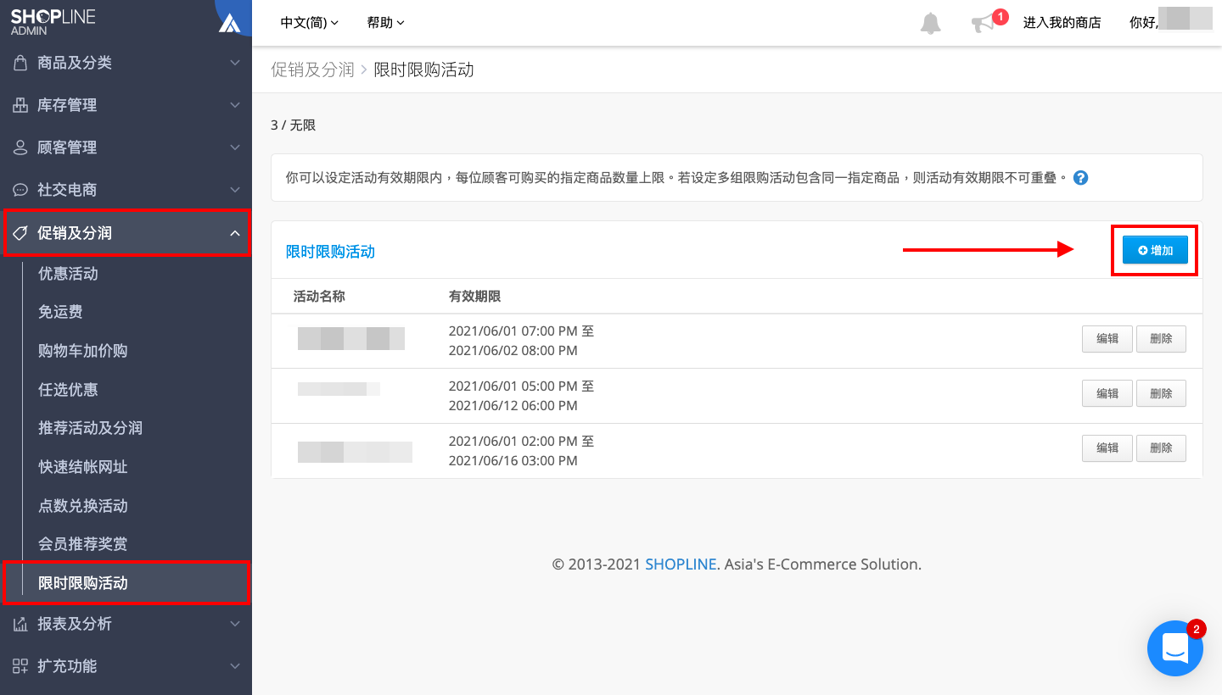Open the announcements megaphone icon

[x=983, y=24]
